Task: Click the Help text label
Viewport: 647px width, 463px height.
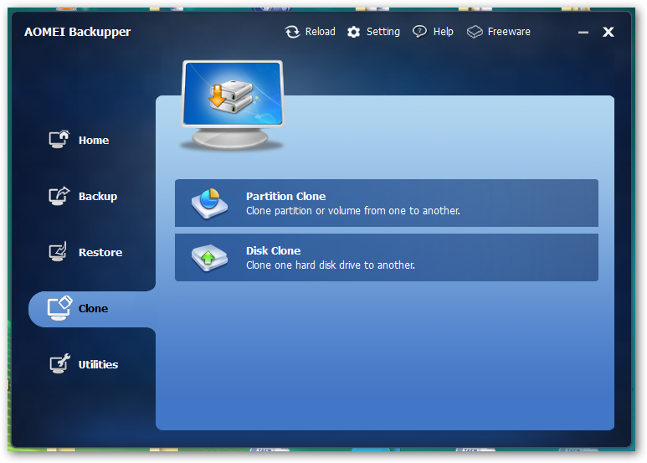Action: click(x=443, y=32)
